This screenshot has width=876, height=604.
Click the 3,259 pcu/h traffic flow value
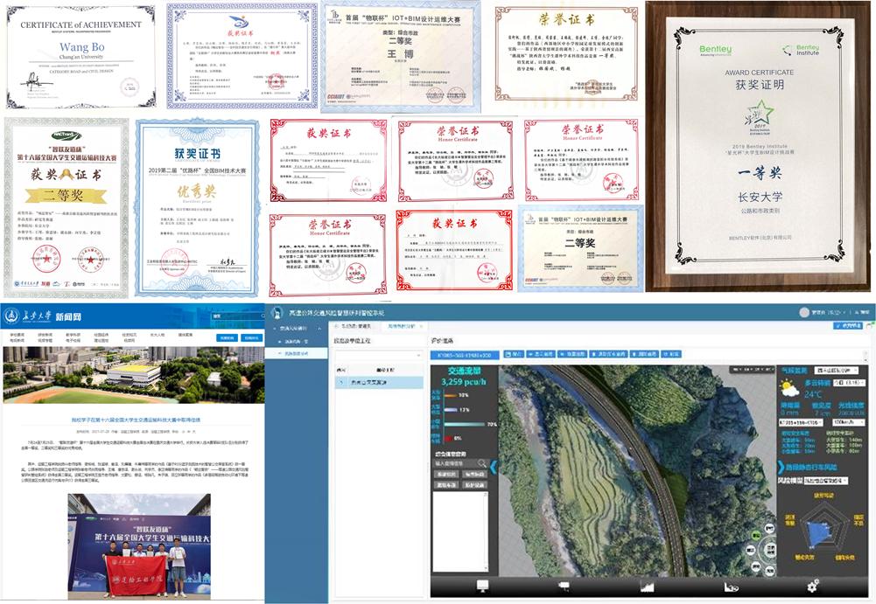[464, 382]
